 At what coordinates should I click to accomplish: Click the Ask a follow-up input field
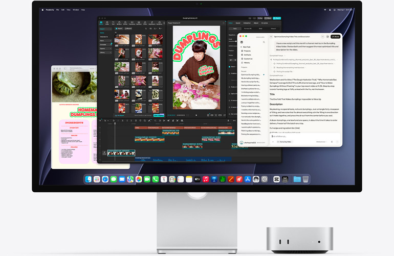pyautogui.click(x=305, y=137)
